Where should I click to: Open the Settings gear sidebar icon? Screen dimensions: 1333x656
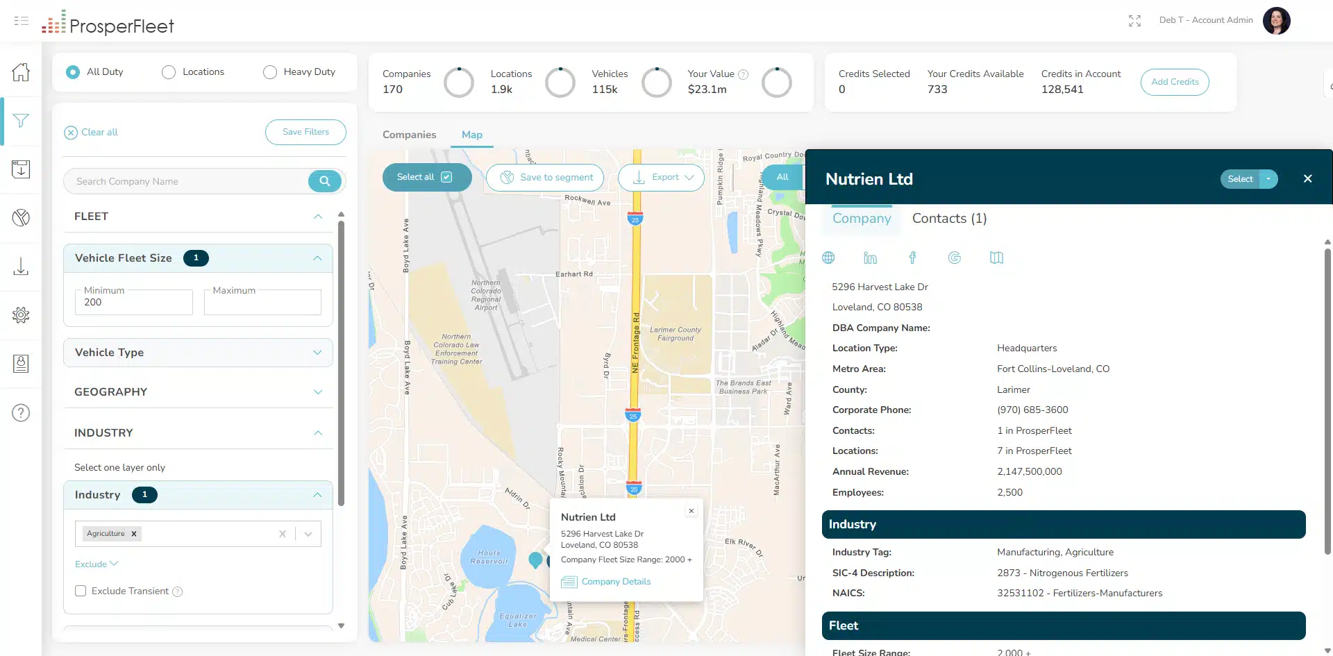(21, 315)
